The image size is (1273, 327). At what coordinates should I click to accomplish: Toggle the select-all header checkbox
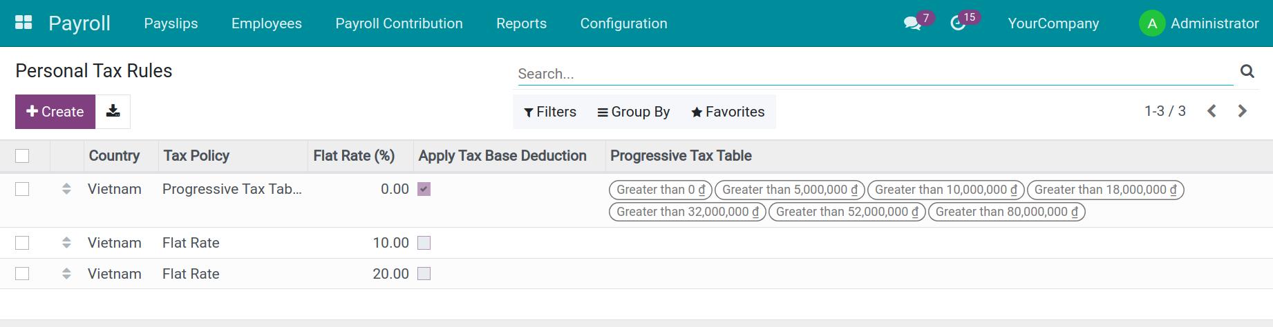[x=22, y=156]
